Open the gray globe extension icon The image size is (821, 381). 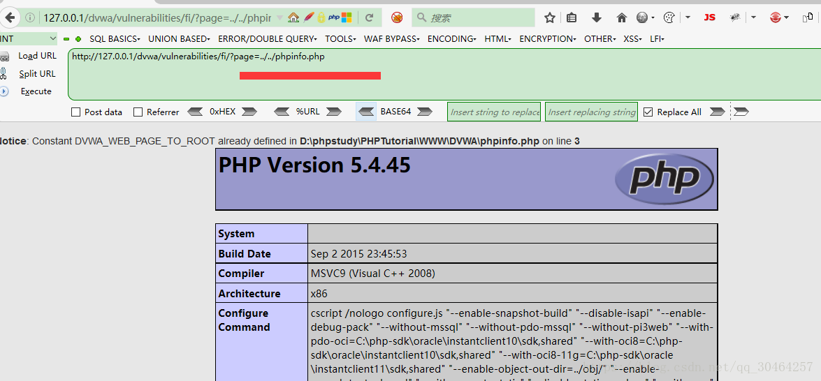(642, 17)
